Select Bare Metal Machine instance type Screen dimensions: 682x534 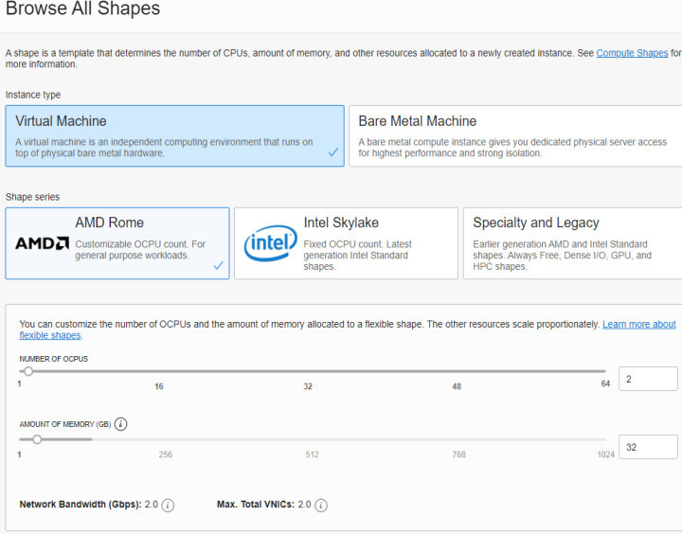point(514,135)
